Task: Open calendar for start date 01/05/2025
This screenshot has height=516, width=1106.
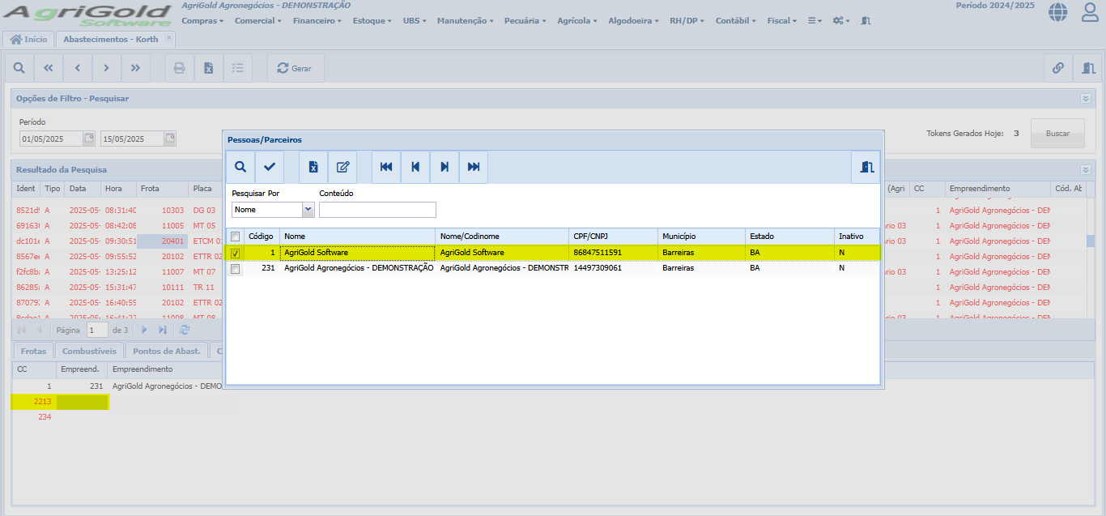Action: 89,139
